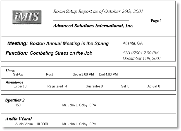Click the report title dated October 26th, 2001
Image resolution: width=181 pixels, height=131 pixels.
[98, 11]
